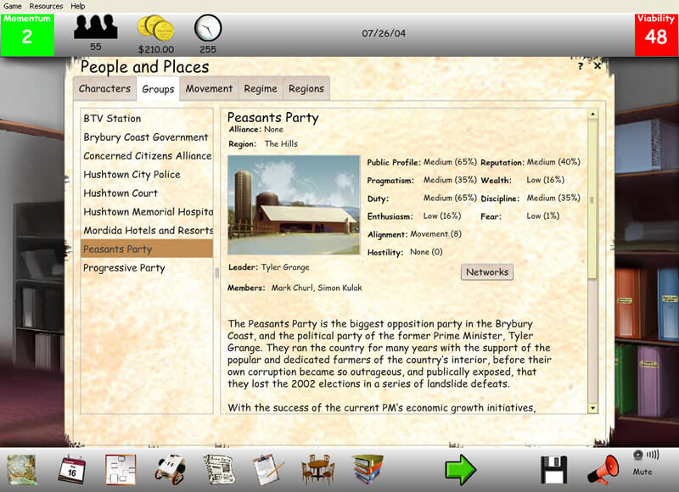Switch to the Characters tab
Screen dimensions: 679x492
pyautogui.click(x=104, y=89)
